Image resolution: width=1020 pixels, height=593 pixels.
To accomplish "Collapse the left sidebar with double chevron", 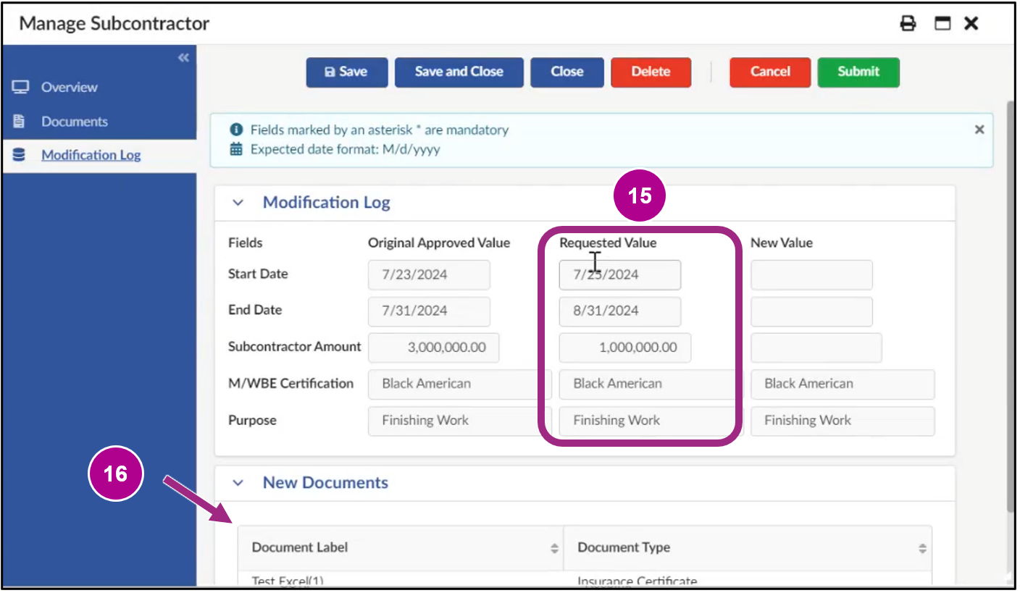I will pos(183,58).
